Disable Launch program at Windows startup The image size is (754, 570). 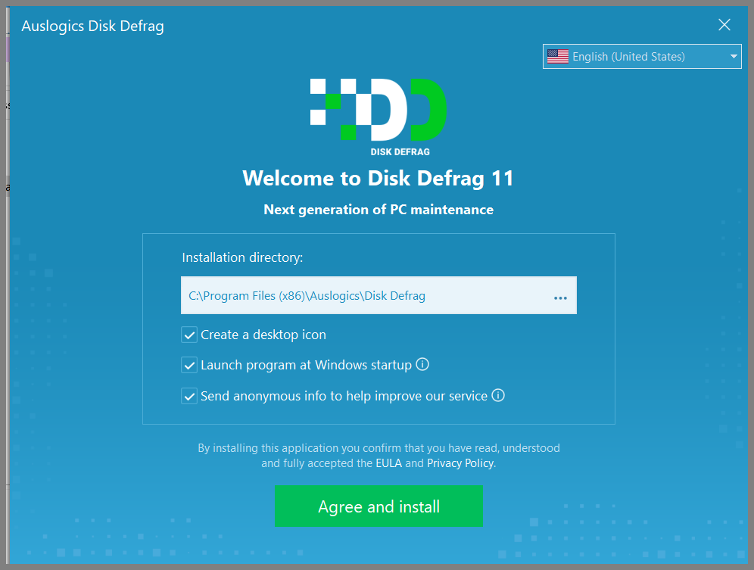coord(189,365)
